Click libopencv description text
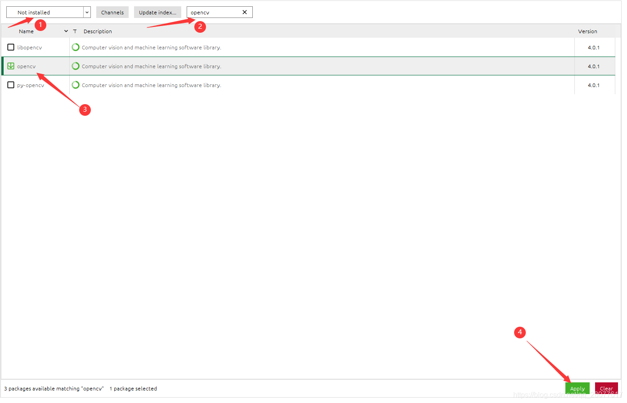 [151, 48]
